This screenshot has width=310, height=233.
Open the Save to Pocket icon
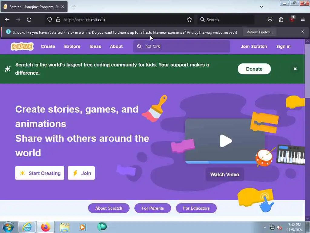(270, 20)
